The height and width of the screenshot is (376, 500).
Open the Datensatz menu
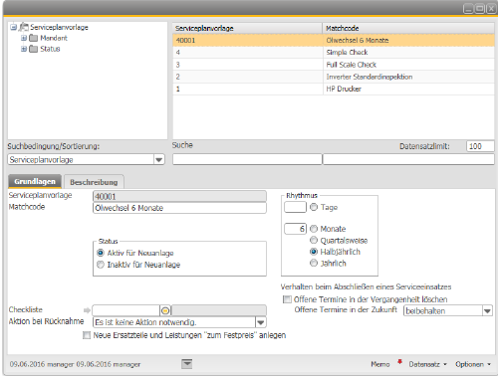coord(427,364)
